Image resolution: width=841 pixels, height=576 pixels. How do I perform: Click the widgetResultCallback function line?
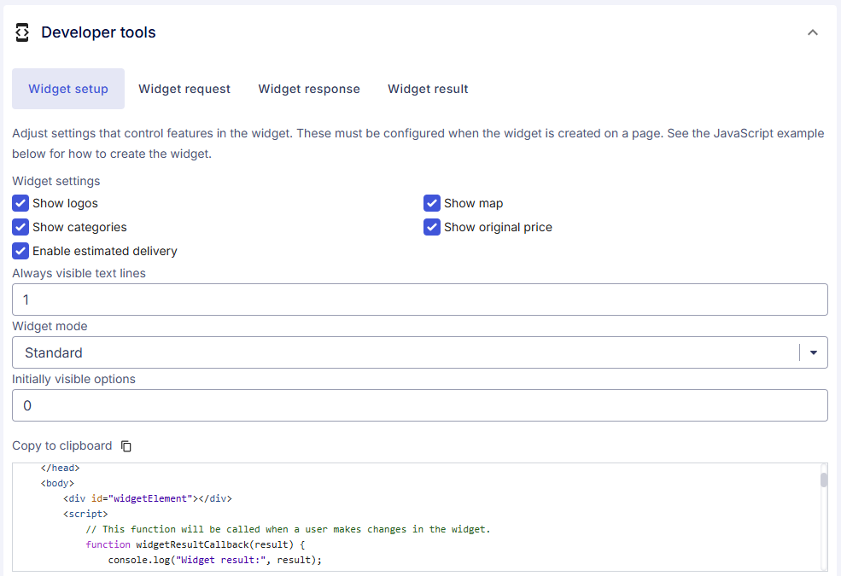point(196,544)
